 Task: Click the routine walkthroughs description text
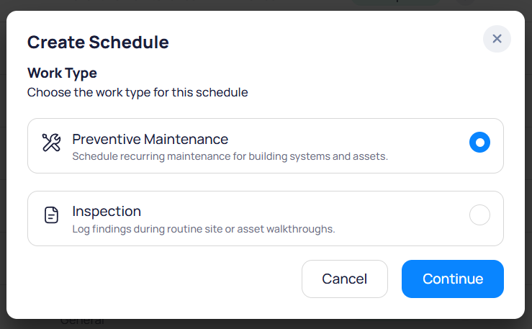pyautogui.click(x=204, y=230)
